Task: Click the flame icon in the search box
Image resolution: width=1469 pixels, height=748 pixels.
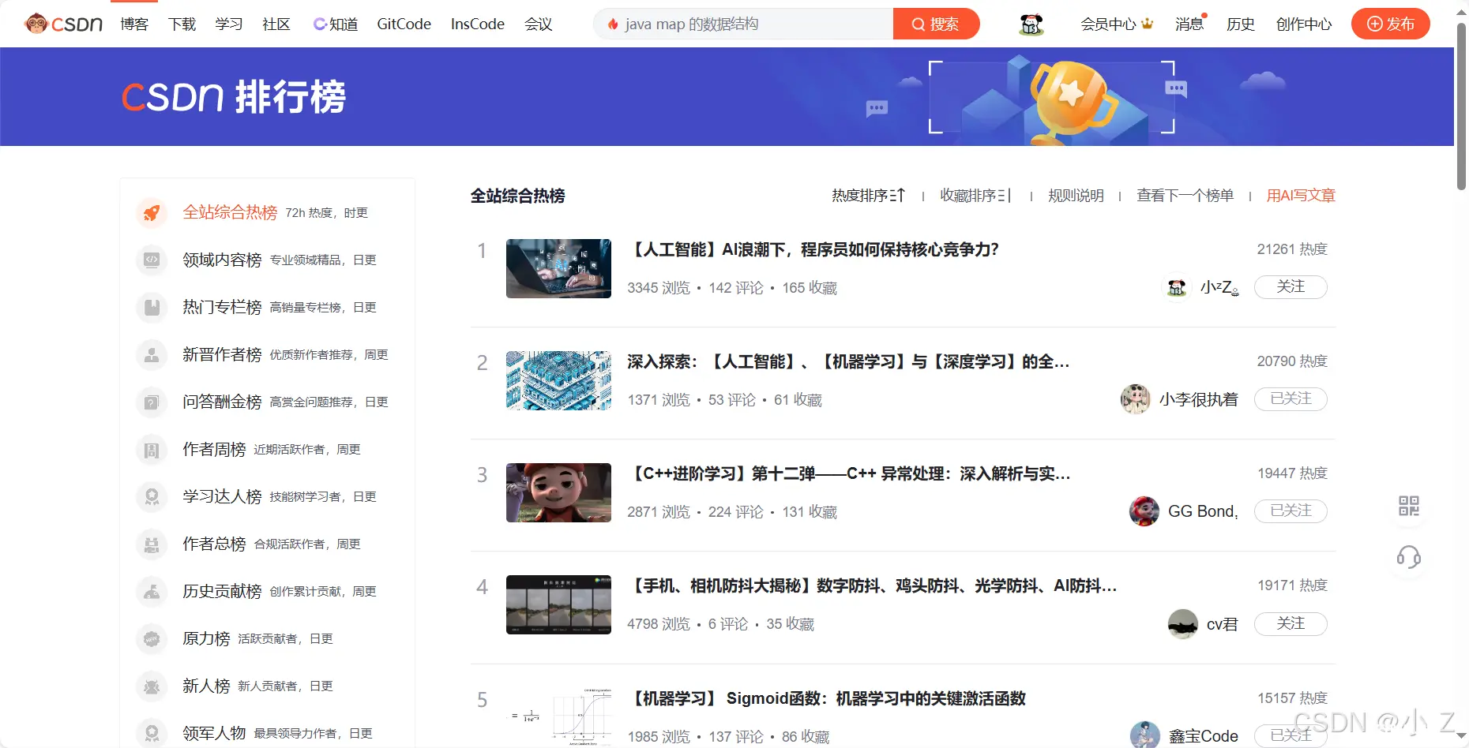Action: pyautogui.click(x=613, y=24)
